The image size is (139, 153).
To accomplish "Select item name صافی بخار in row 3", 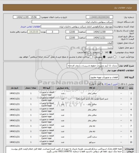I will 92,104.
